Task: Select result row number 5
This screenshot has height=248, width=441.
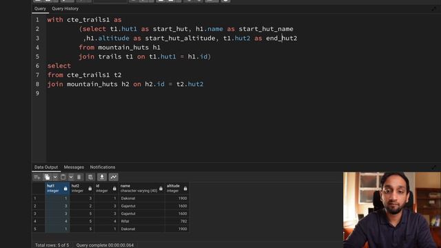Action: point(39,229)
